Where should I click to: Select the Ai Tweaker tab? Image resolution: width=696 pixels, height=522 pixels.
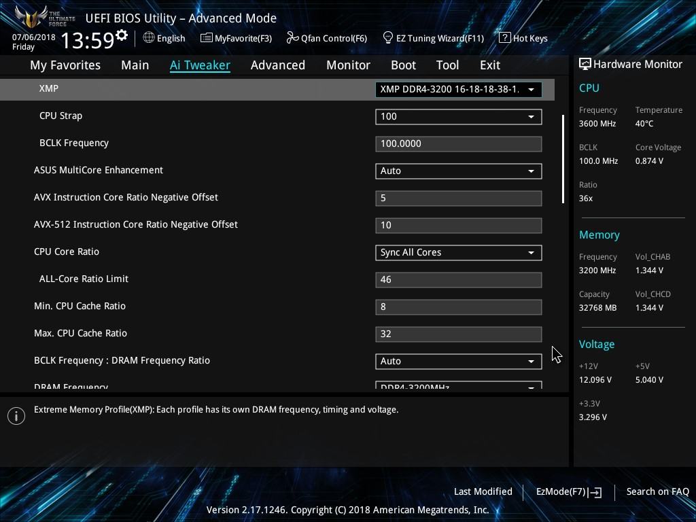(x=200, y=65)
